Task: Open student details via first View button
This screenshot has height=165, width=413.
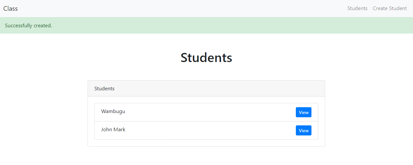Action: (303, 112)
